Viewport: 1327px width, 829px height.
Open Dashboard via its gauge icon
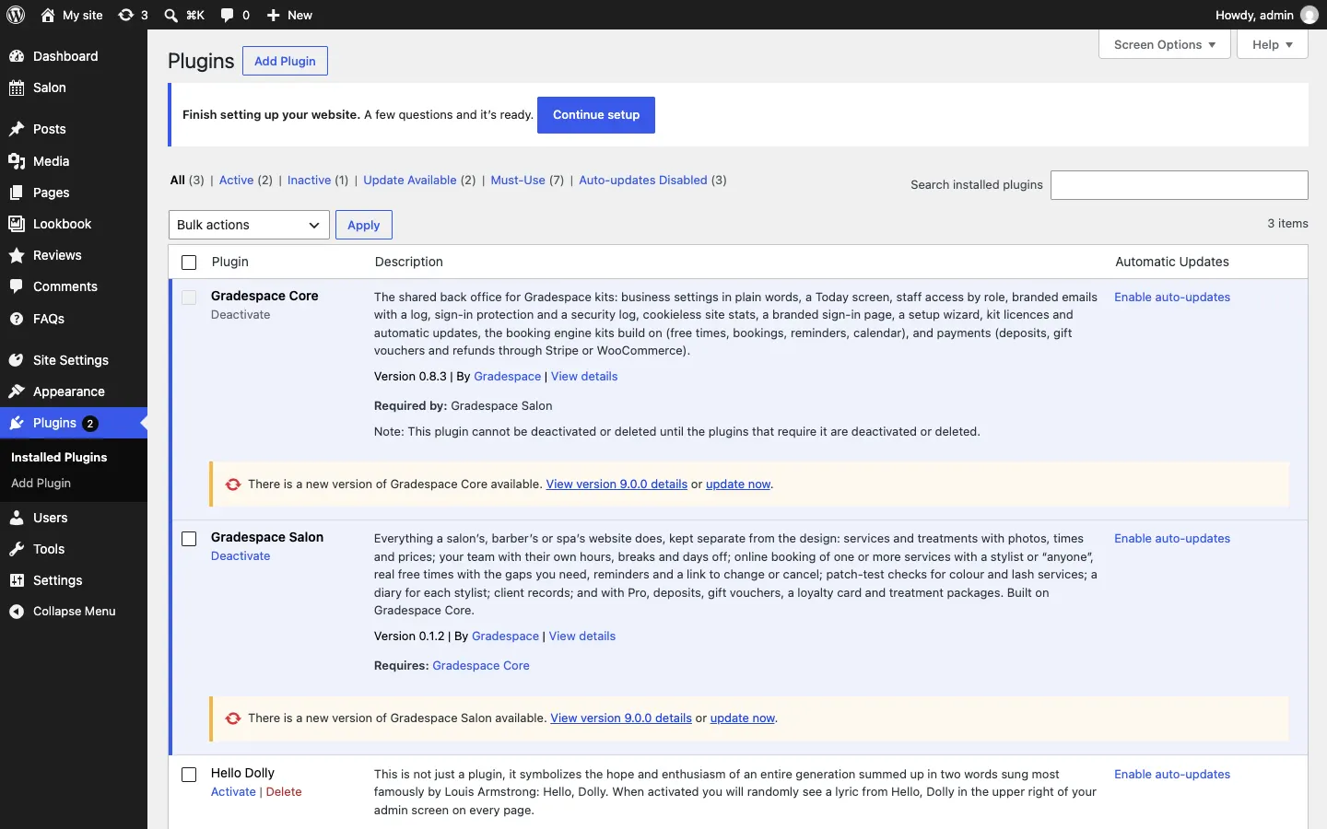[x=17, y=56]
